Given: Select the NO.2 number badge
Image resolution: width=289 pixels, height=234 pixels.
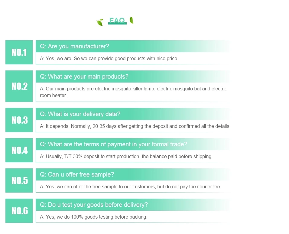Looking at the screenshot, I should pyautogui.click(x=19, y=86).
